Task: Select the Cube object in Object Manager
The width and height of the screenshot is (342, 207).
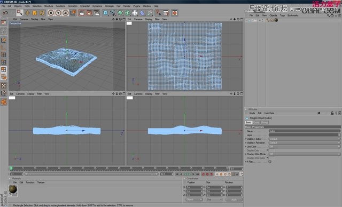Action: pos(254,20)
